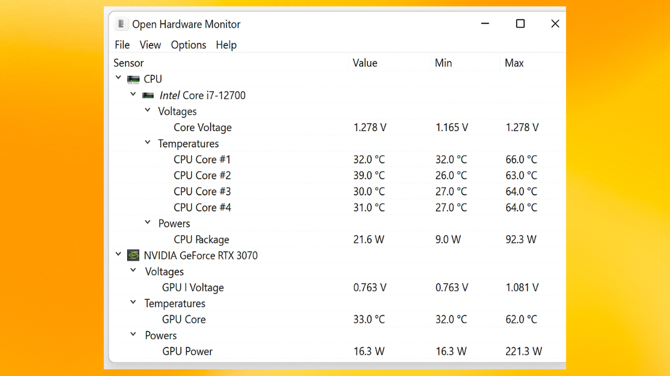
Task: Collapse the NVIDIA GeForce RTX 3070 node
Action: [x=118, y=254]
